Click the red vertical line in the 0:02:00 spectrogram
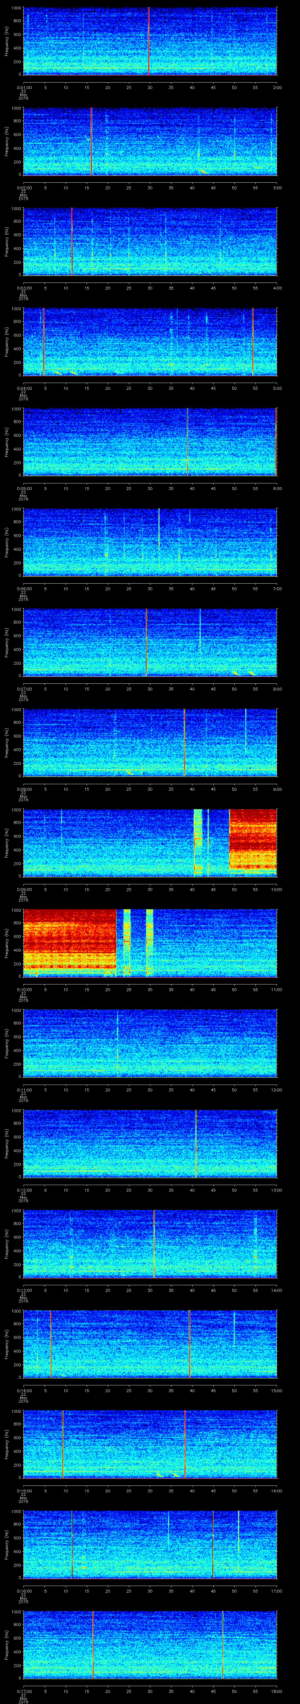Screen dimensions: 300x1704 point(91,142)
